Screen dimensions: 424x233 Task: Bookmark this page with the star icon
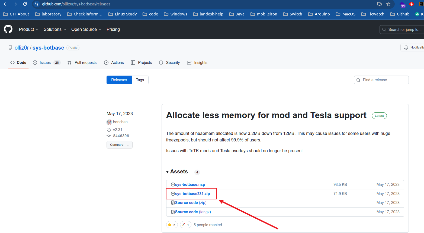tap(388, 4)
